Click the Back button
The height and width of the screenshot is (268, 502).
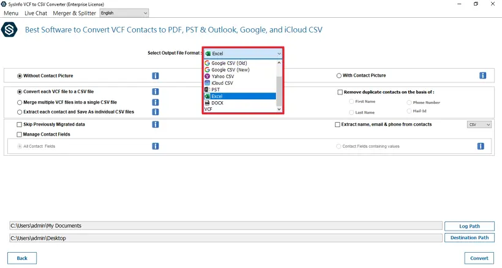22,258
